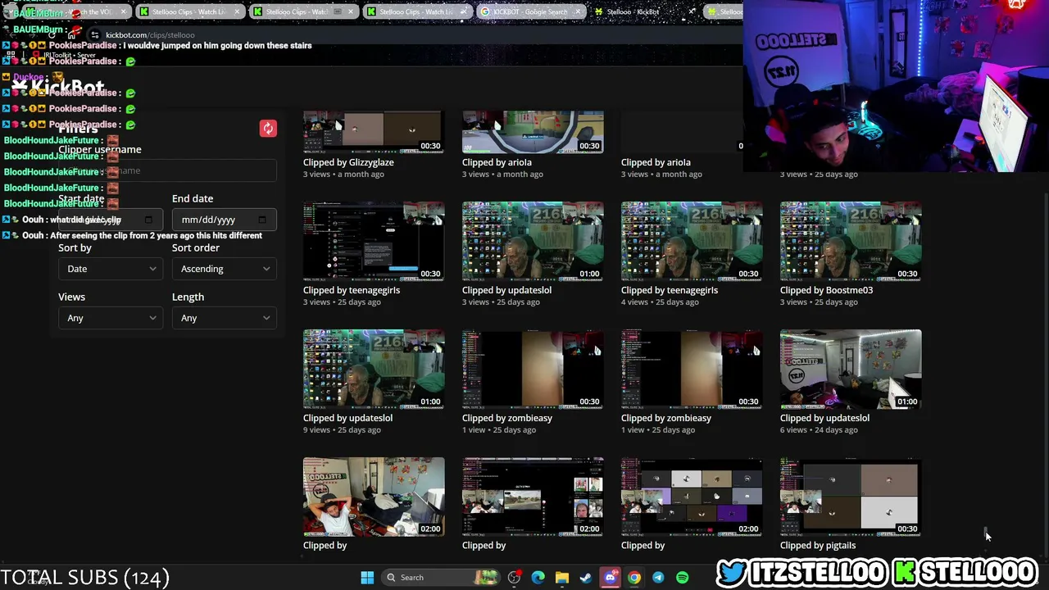The height and width of the screenshot is (590, 1049).
Task: Open the 9 views clip thumbnail by updateslol
Action: point(374,369)
